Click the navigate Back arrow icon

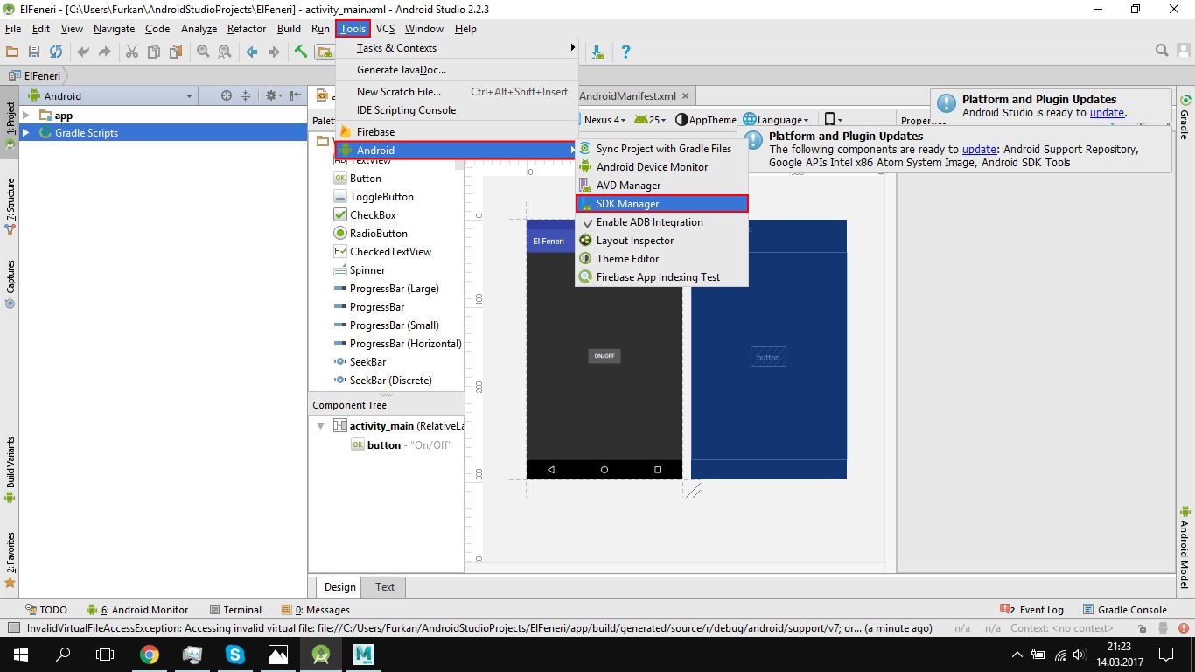coord(252,52)
